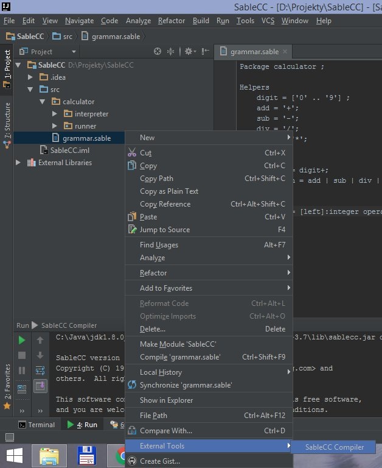Image resolution: width=382 pixels, height=468 pixels.
Task: Collapse the src folder
Action: click(30, 89)
